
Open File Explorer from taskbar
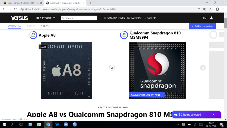39,124
